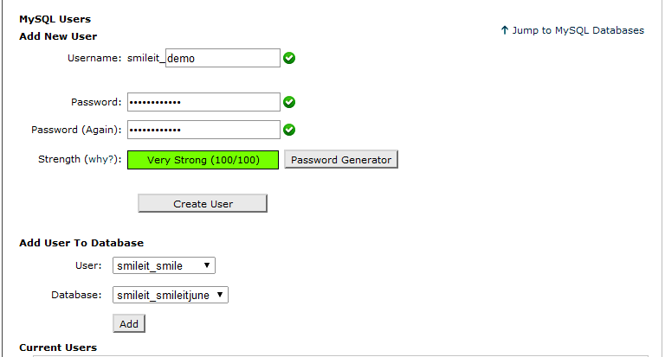Screen dimensions: 665x357
Task: Expand the User dropdown showing smileit_smile
Action: pyautogui.click(x=165, y=265)
